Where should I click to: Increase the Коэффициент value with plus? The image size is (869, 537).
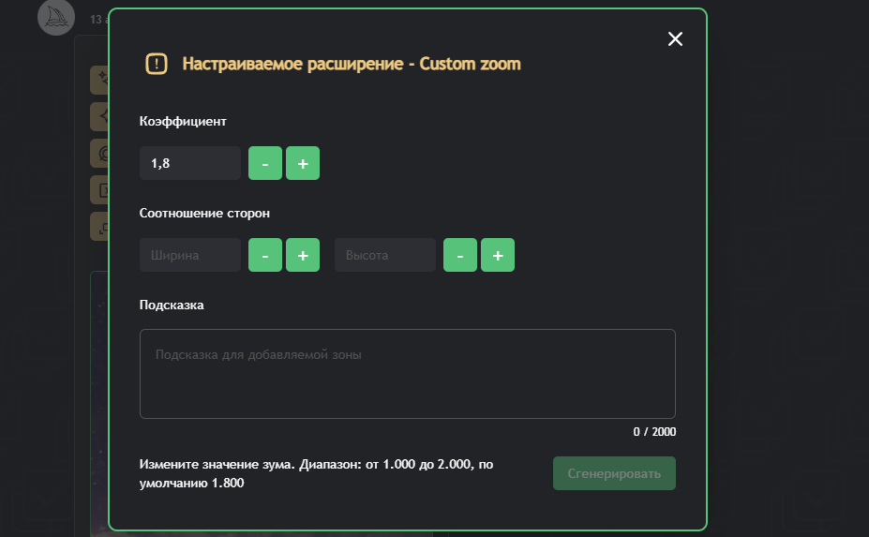click(x=303, y=163)
